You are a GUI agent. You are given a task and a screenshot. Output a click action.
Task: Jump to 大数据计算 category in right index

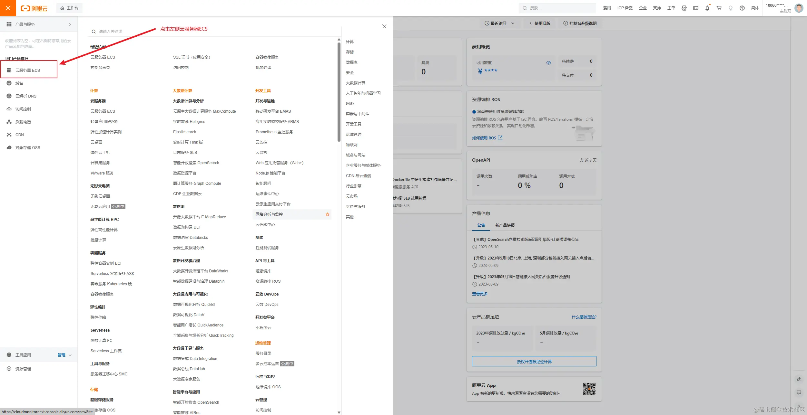click(x=355, y=83)
